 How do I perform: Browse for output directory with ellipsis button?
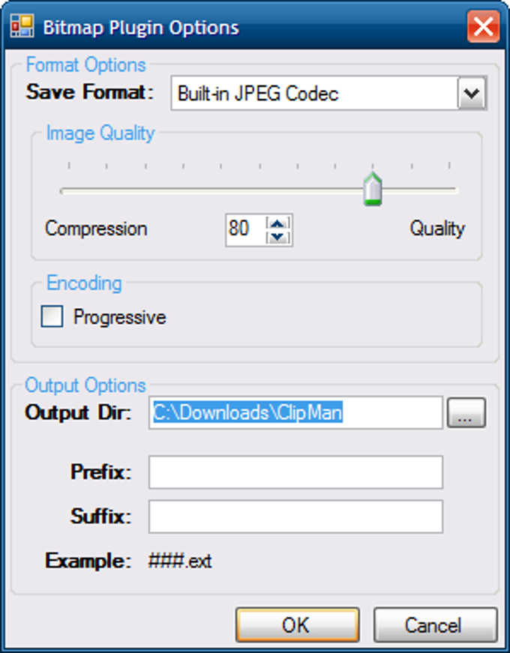pyautogui.click(x=466, y=412)
